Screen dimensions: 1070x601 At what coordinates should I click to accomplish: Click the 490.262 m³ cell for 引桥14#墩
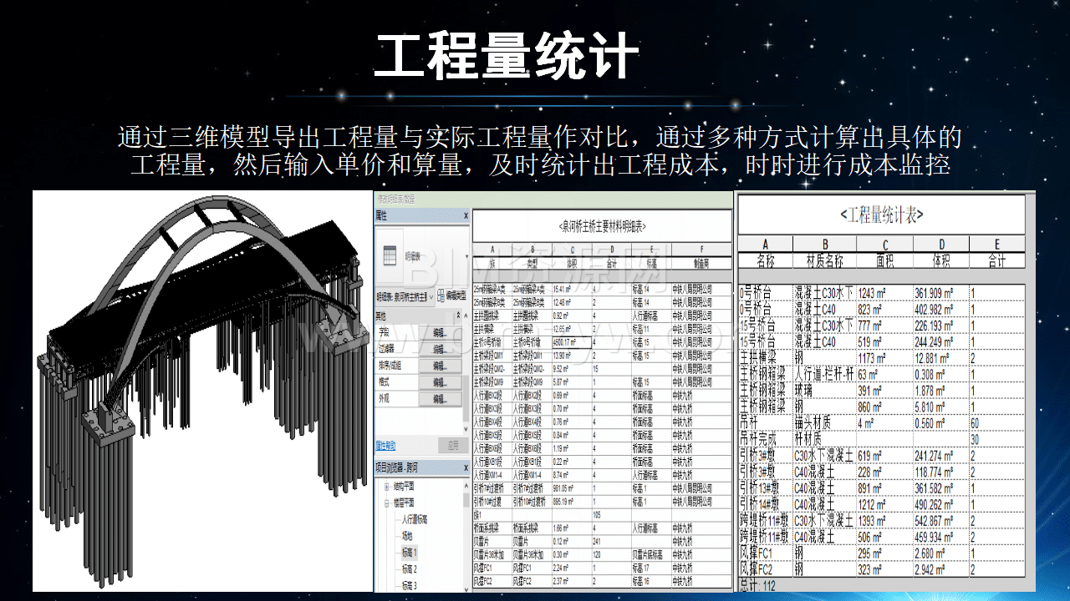click(x=941, y=504)
